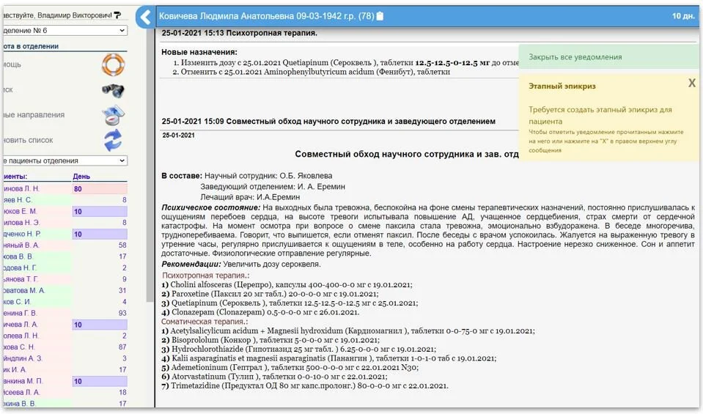The height and width of the screenshot is (414, 703).
Task: Click the 10 дн. indicator in header
Action: tap(683, 16)
